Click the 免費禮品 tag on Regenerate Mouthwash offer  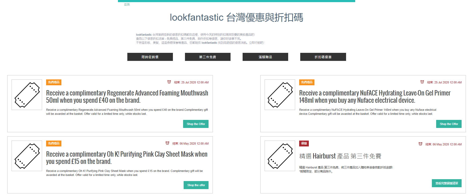point(54,82)
